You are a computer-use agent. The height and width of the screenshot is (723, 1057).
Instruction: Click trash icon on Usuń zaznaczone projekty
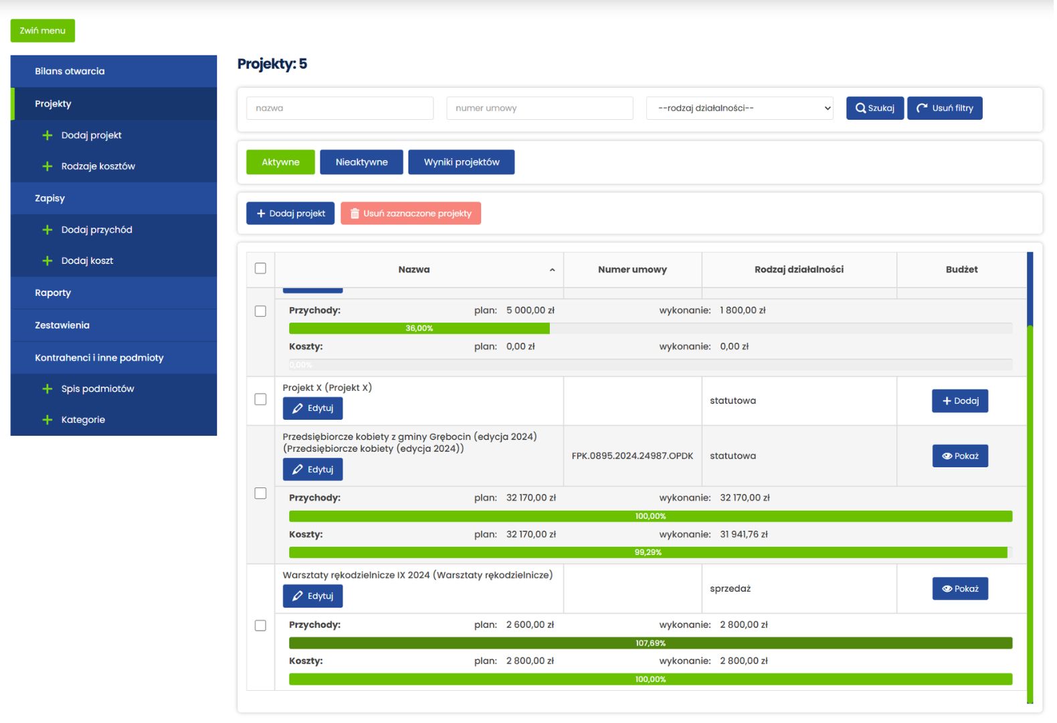coord(355,214)
